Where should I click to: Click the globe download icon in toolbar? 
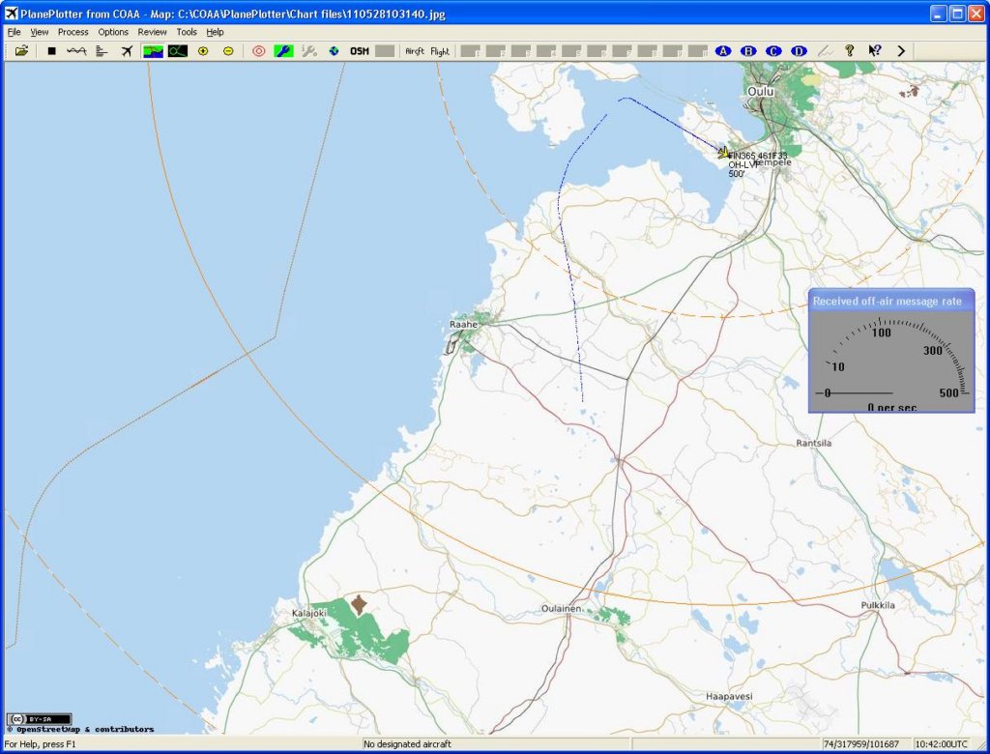(x=334, y=51)
